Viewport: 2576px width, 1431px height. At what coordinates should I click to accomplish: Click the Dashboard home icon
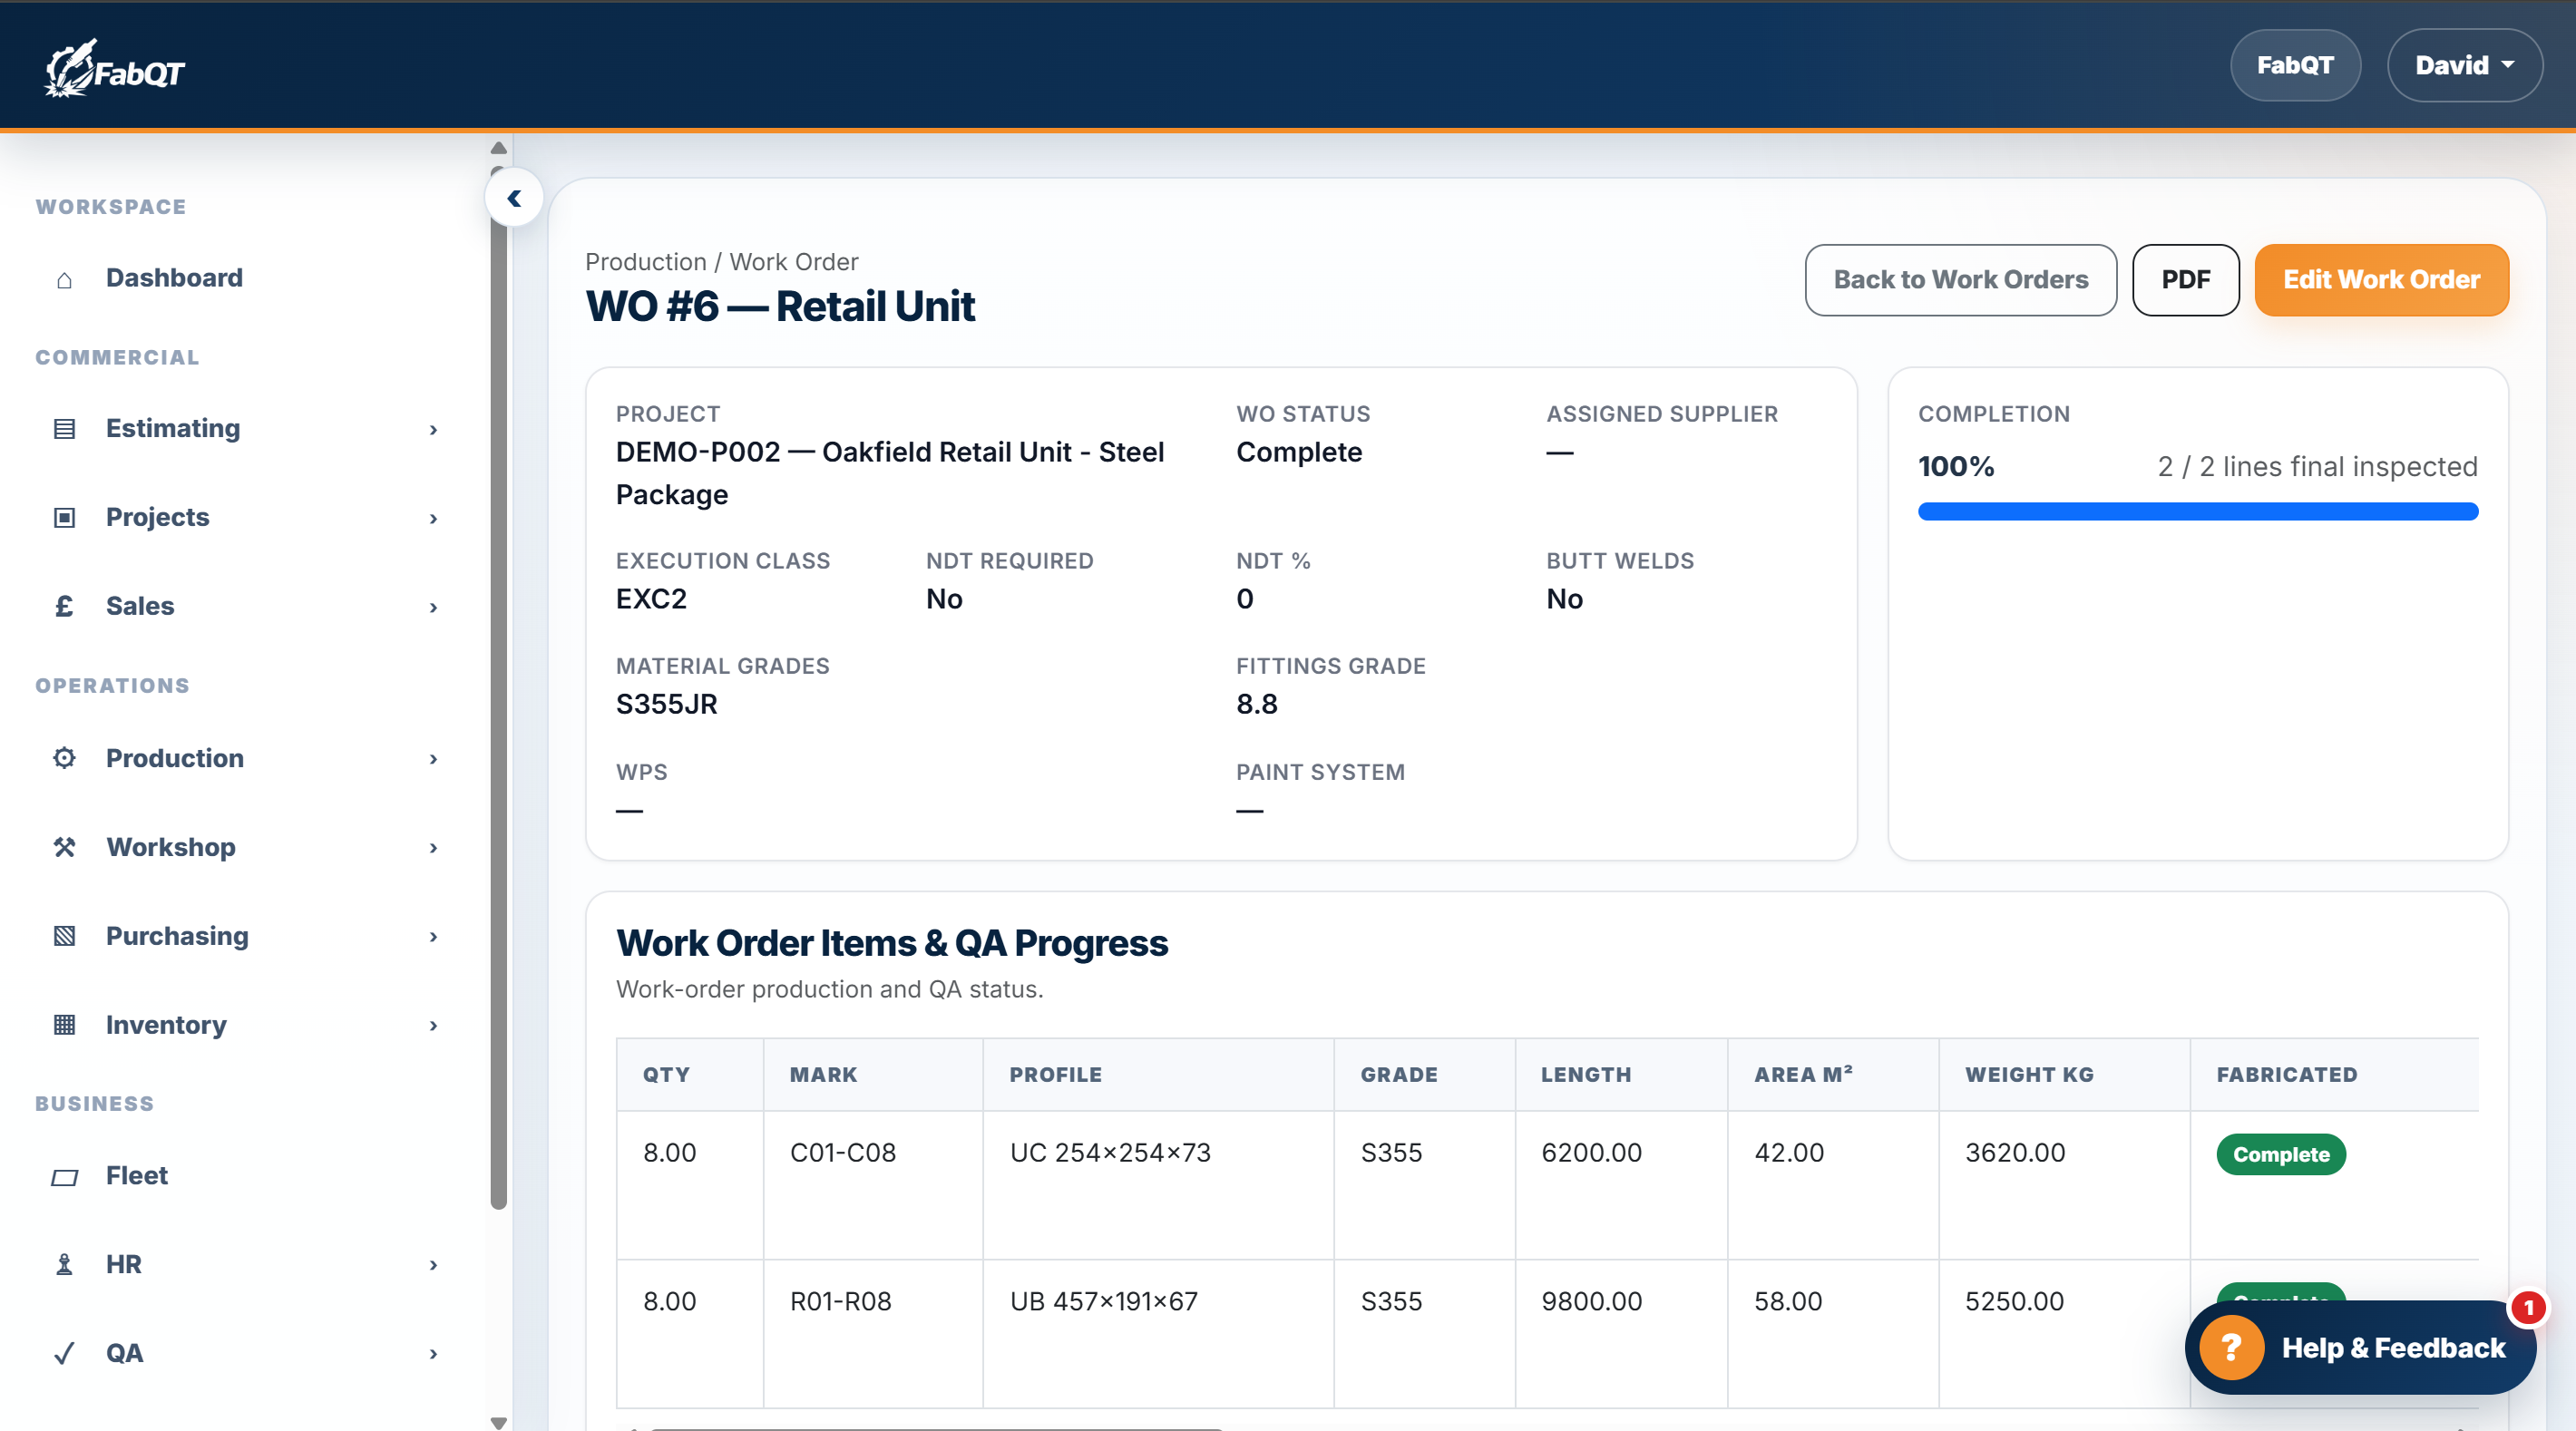click(64, 279)
